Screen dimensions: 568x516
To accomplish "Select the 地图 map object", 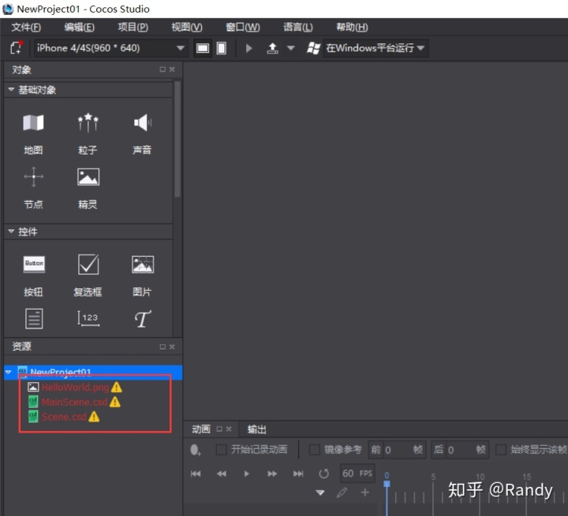I will pyautogui.click(x=33, y=133).
